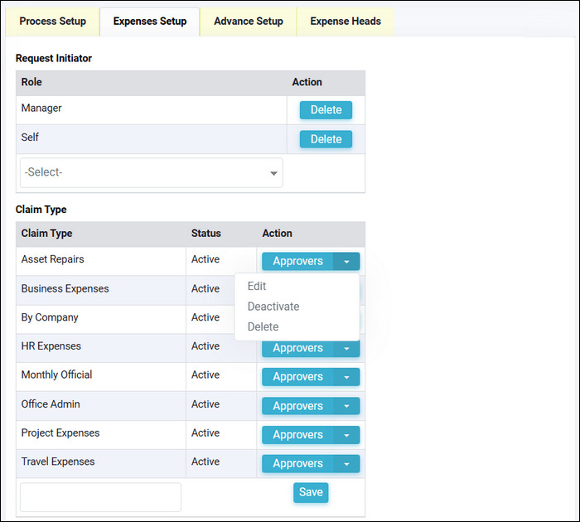Delete the Manager role
Image resolution: width=580 pixels, height=522 pixels.
point(326,110)
